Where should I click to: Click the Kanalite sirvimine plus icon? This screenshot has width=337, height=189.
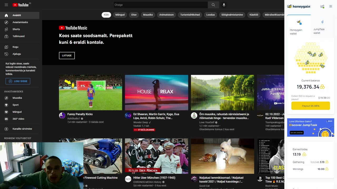coord(6,129)
